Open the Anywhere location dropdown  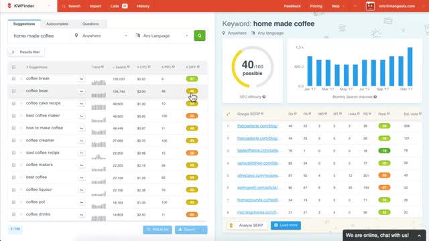(101, 35)
